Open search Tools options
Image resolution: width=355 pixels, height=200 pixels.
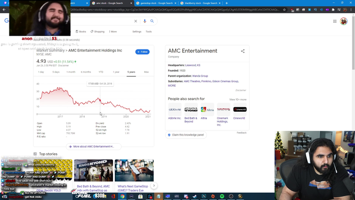(149, 32)
